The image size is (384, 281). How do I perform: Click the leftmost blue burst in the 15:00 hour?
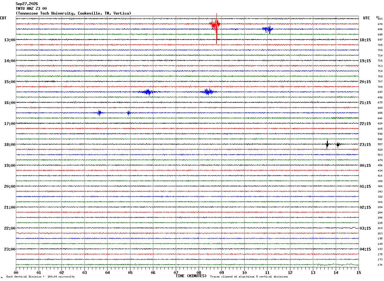click(x=148, y=92)
